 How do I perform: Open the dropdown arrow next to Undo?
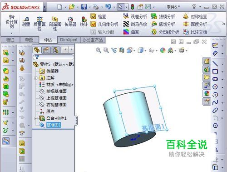[114, 7]
